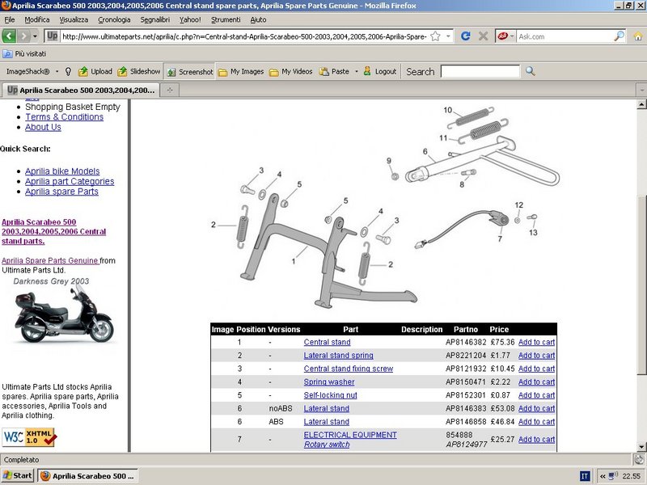647x485 pixels.
Task: Open the Strumenti menu
Action: tap(226, 19)
